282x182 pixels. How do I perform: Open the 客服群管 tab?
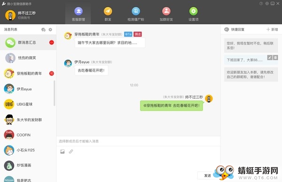click(x=78, y=14)
